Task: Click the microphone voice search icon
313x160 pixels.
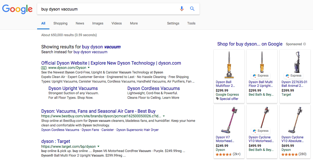Action: coord(182,9)
